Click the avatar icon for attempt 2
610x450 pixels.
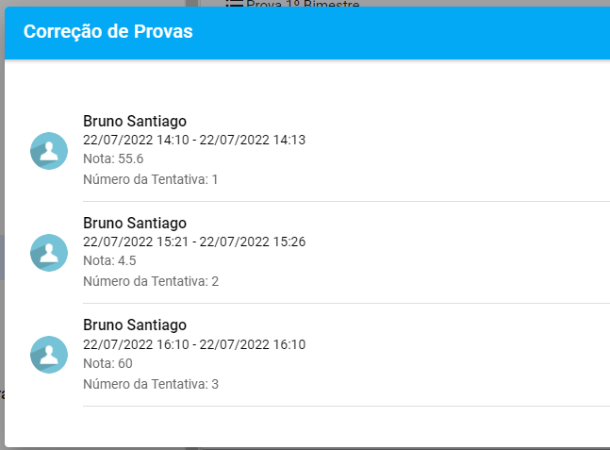point(49,253)
